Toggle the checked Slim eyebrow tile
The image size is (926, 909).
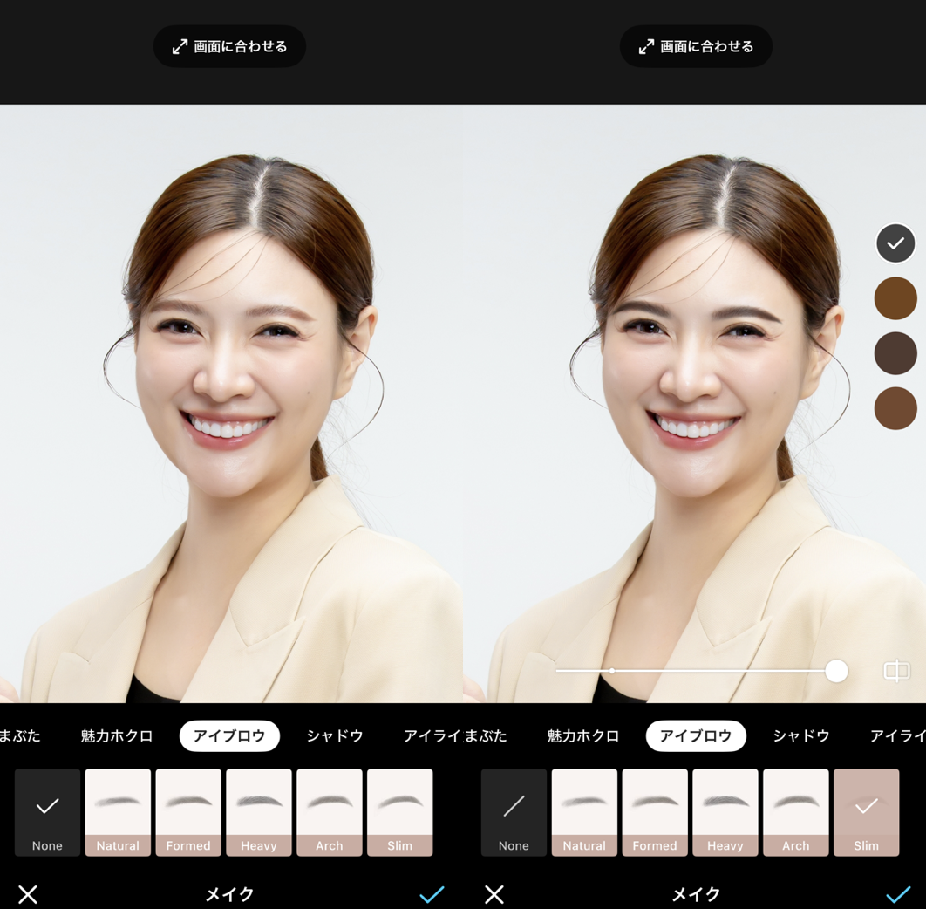[866, 812]
